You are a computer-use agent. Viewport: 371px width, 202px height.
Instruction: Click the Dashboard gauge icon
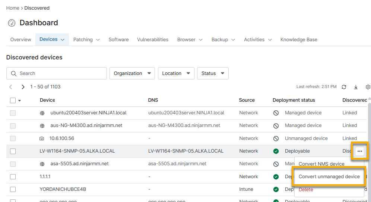pyautogui.click(x=12, y=23)
